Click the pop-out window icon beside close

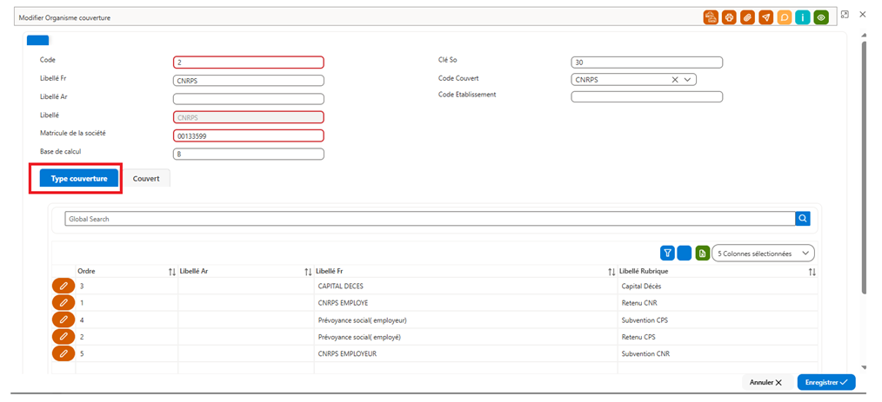click(845, 15)
